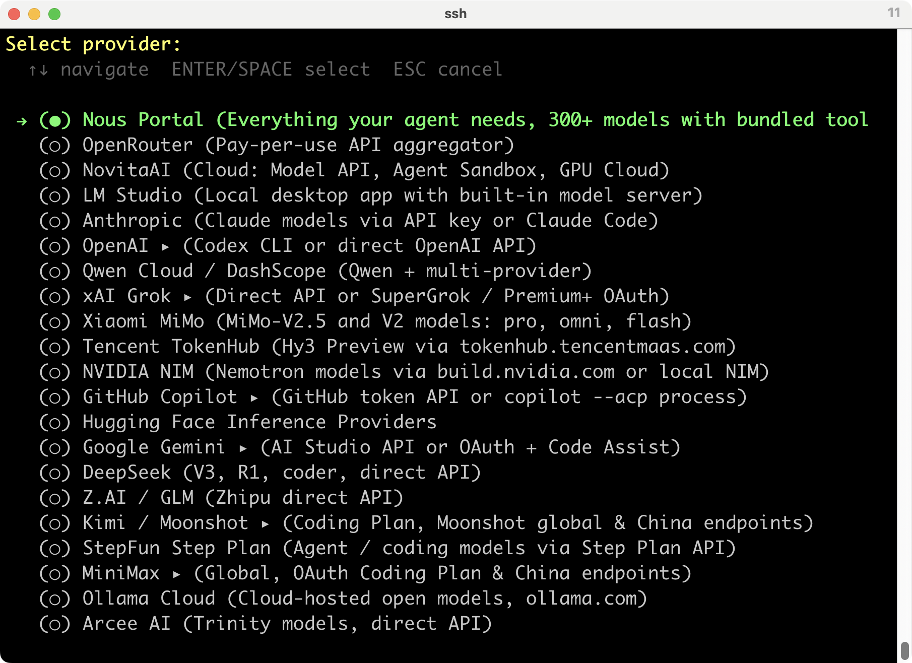Click the 'ssh' window title
Viewport: 912px width, 663px height.
pos(455,14)
